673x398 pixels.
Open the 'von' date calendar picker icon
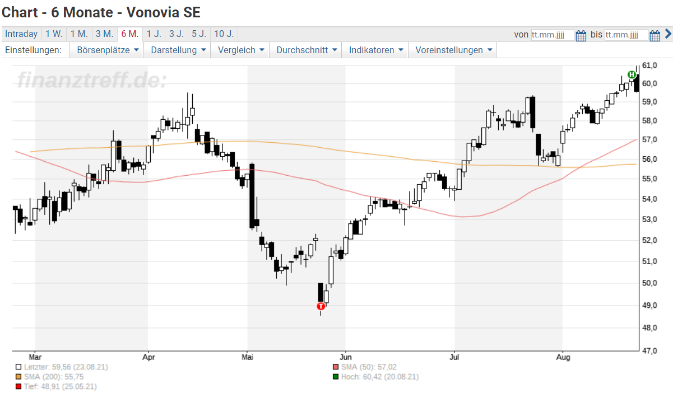click(x=581, y=35)
